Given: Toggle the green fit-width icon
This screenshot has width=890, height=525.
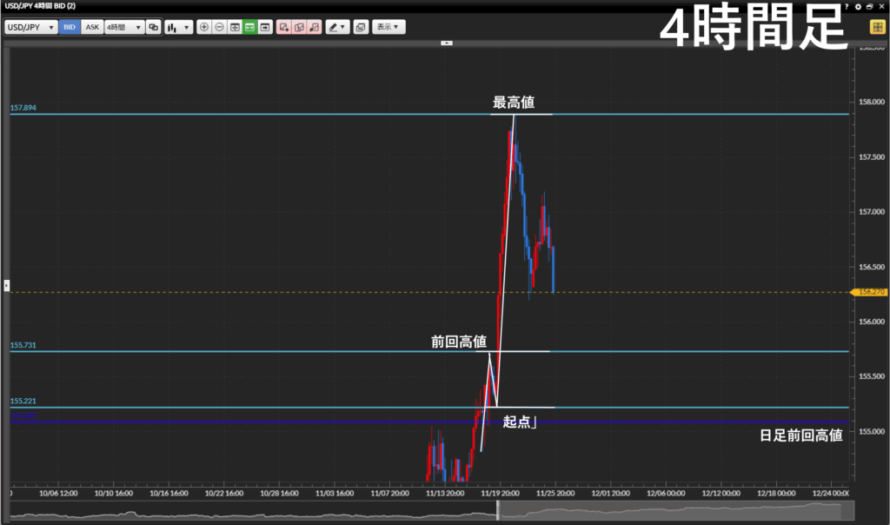Looking at the screenshot, I should [x=249, y=27].
